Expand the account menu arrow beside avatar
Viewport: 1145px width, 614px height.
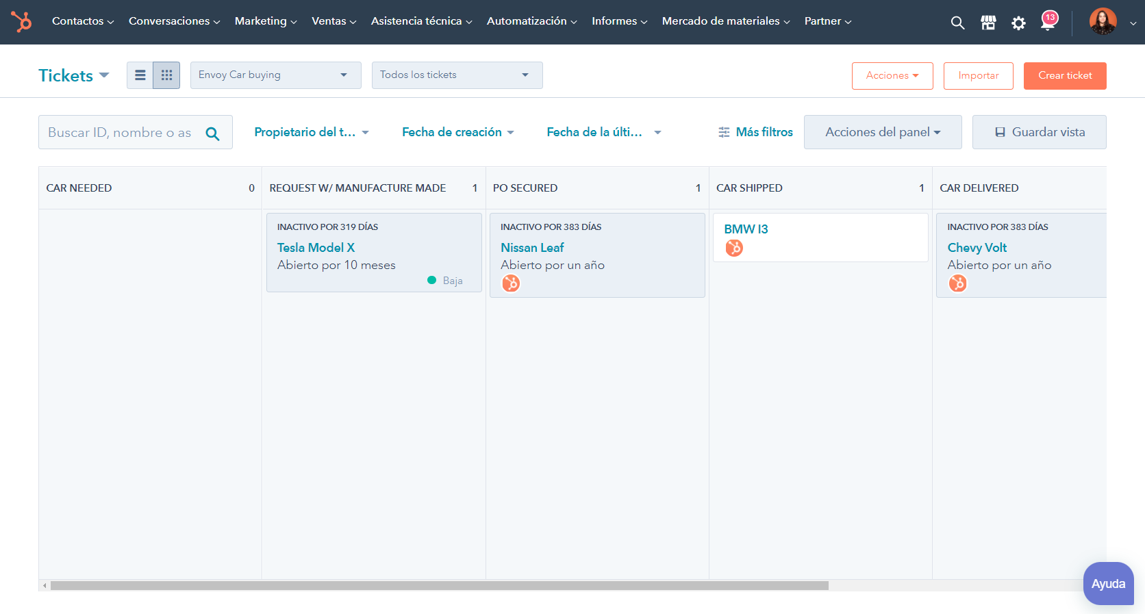[1133, 23]
